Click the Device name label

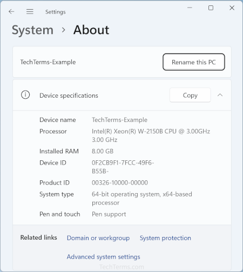(58, 120)
